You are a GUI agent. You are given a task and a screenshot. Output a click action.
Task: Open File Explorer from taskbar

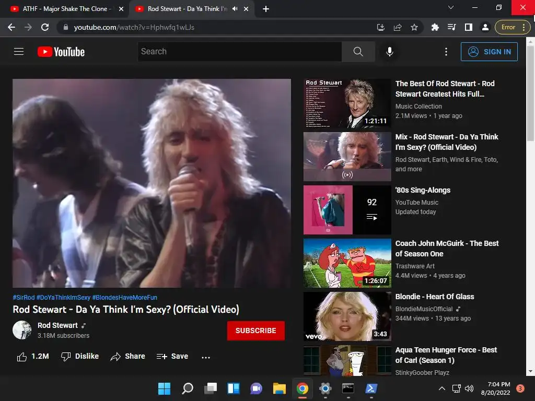tap(279, 388)
